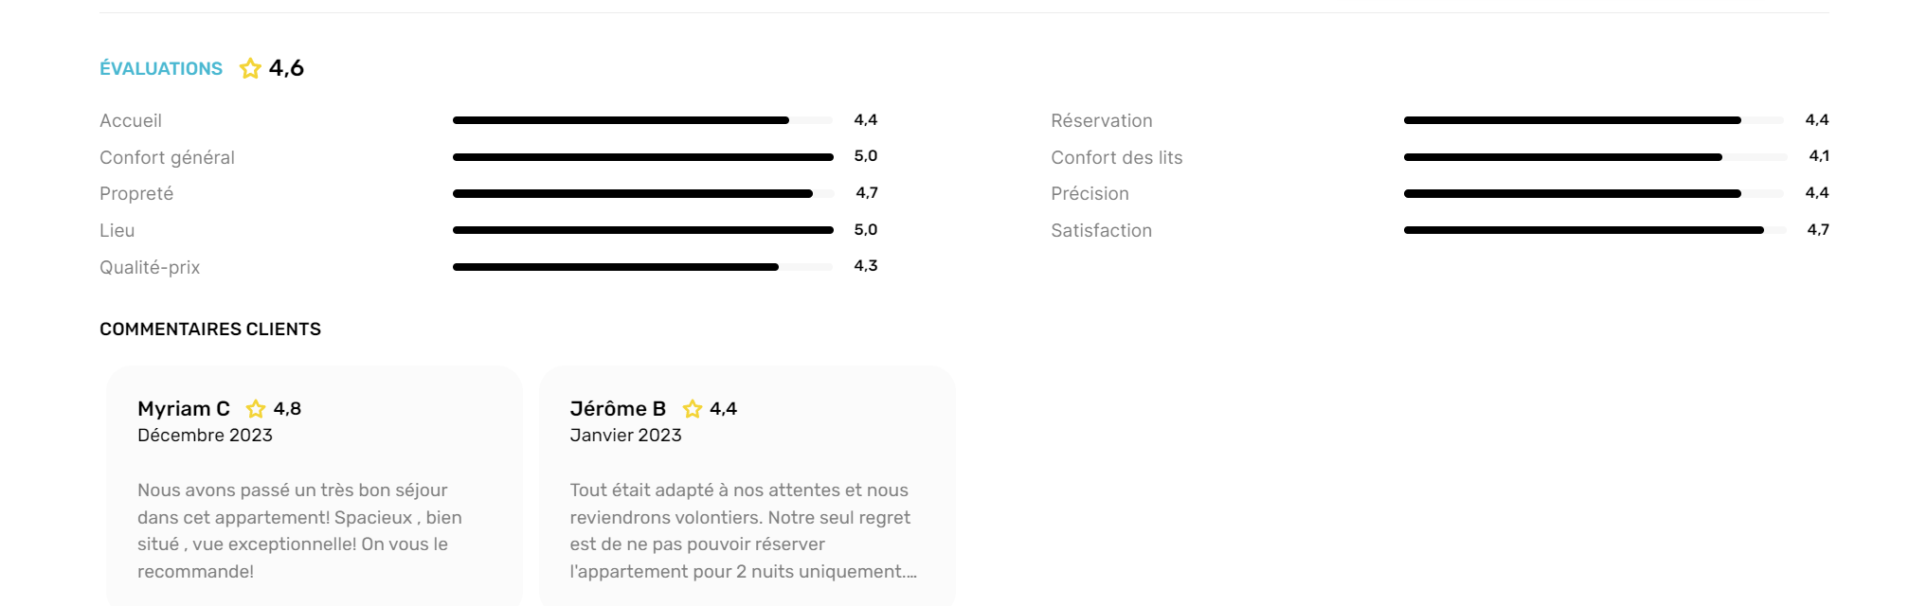Image resolution: width=1909 pixels, height=606 pixels.
Task: Click the Accueil rating bar
Action: click(x=642, y=120)
